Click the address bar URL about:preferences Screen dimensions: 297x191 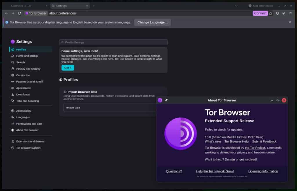pos(63,13)
